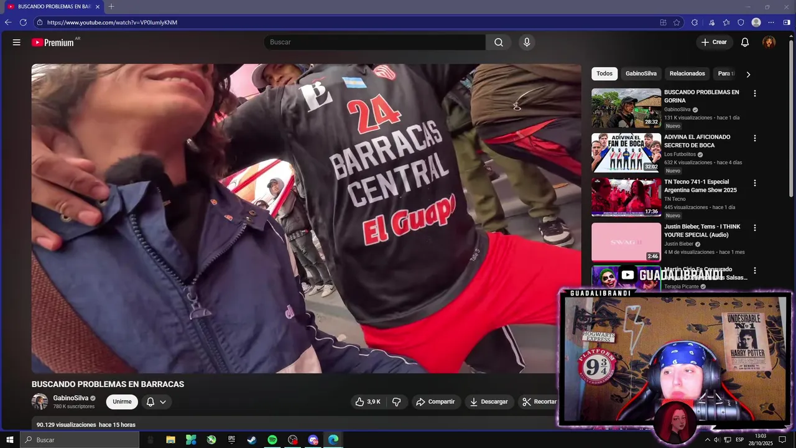This screenshot has height=448, width=796.
Task: Open the taskbar volume control
Action: pos(716,440)
